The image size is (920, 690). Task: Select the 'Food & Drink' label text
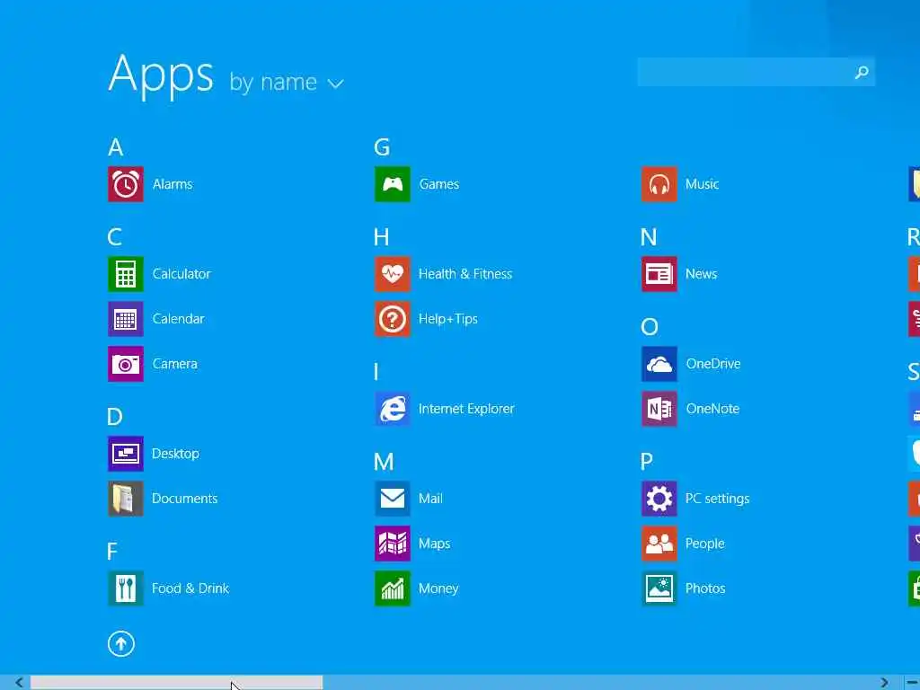click(x=190, y=588)
